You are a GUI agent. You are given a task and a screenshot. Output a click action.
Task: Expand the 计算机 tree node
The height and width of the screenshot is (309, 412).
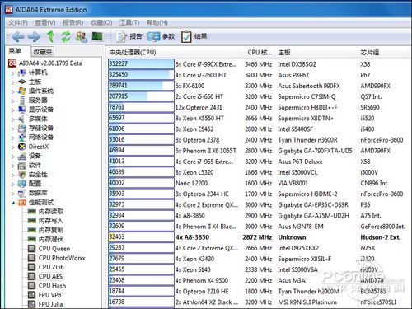13,73
